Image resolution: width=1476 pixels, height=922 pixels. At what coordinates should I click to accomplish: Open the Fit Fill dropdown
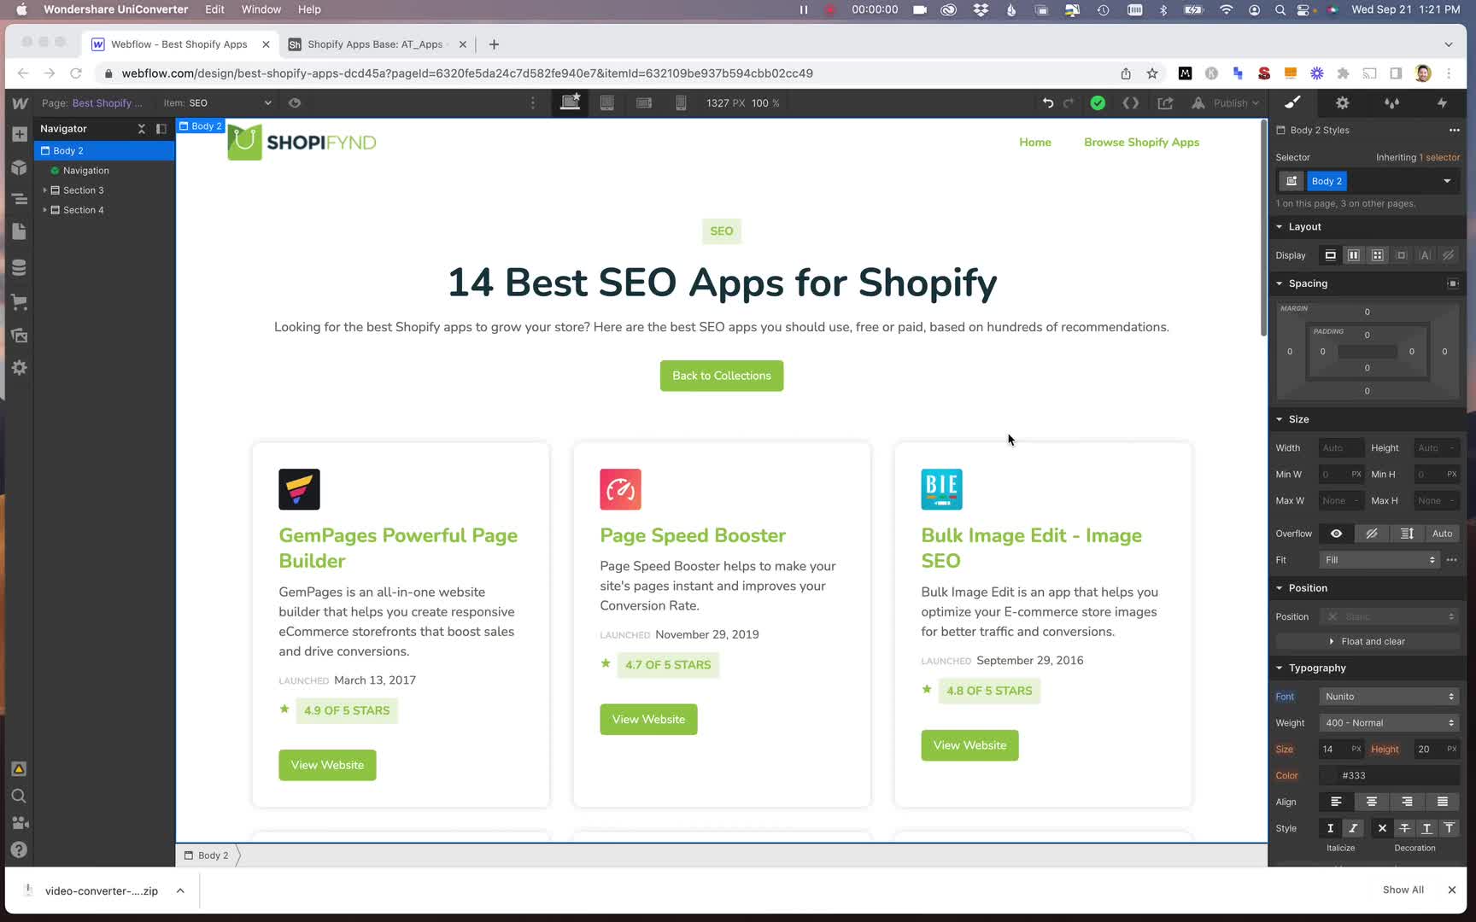tap(1379, 560)
